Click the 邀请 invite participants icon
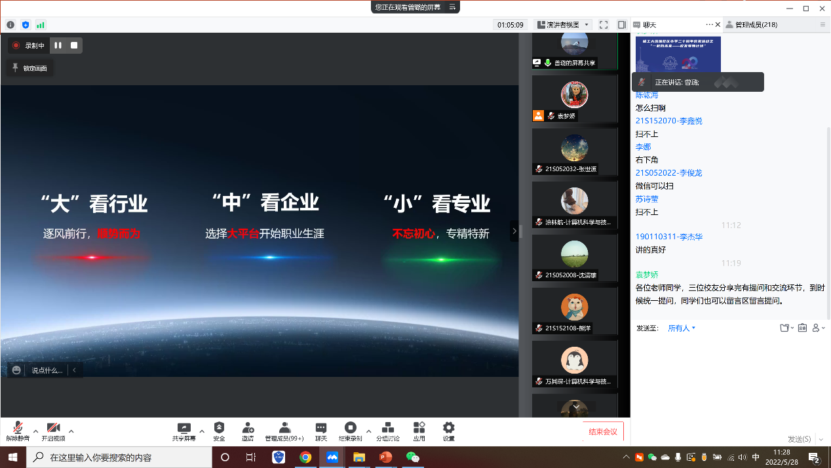 pyautogui.click(x=248, y=428)
